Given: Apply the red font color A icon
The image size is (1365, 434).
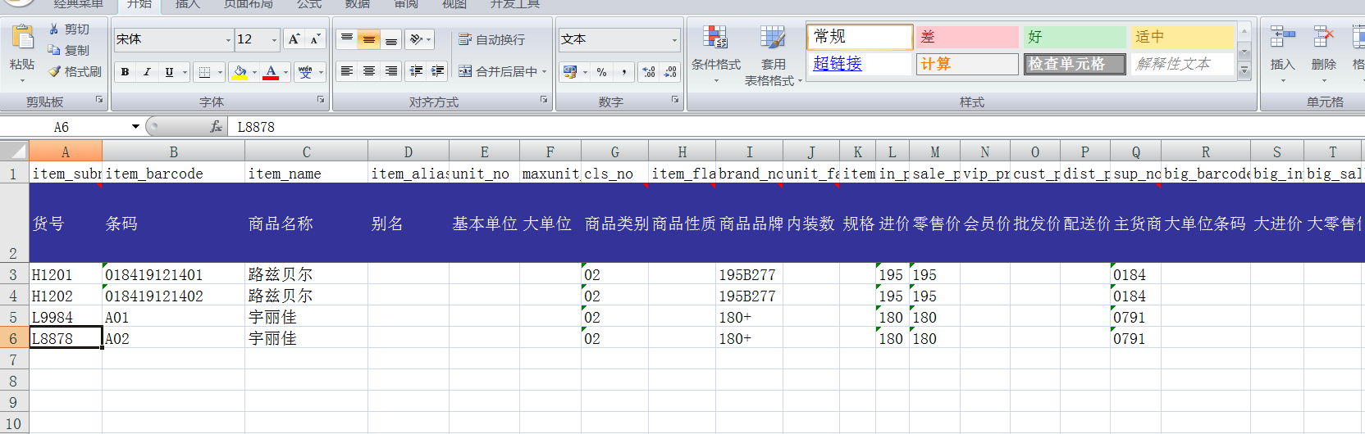Looking at the screenshot, I should [x=272, y=72].
